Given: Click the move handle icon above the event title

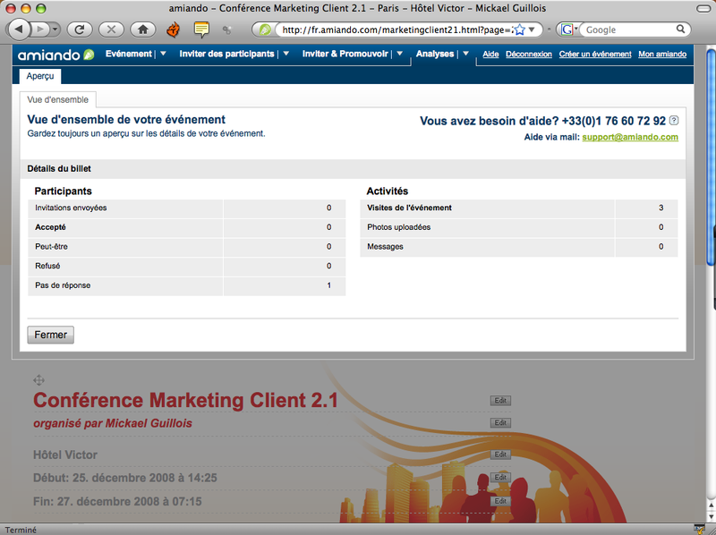Looking at the screenshot, I should click(x=38, y=380).
